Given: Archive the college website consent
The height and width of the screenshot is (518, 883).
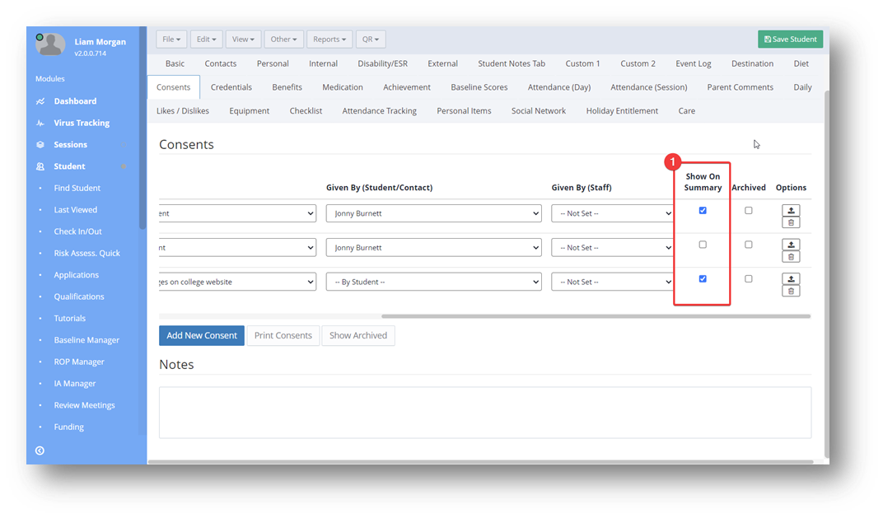Looking at the screenshot, I should coord(748,278).
